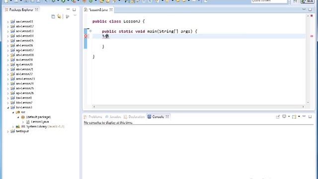Click the red error marker in editor gutter
The image size is (318, 179).
pos(85,36)
